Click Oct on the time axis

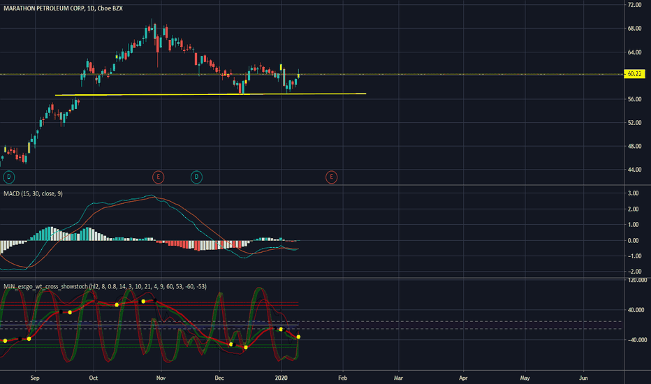[x=94, y=378]
